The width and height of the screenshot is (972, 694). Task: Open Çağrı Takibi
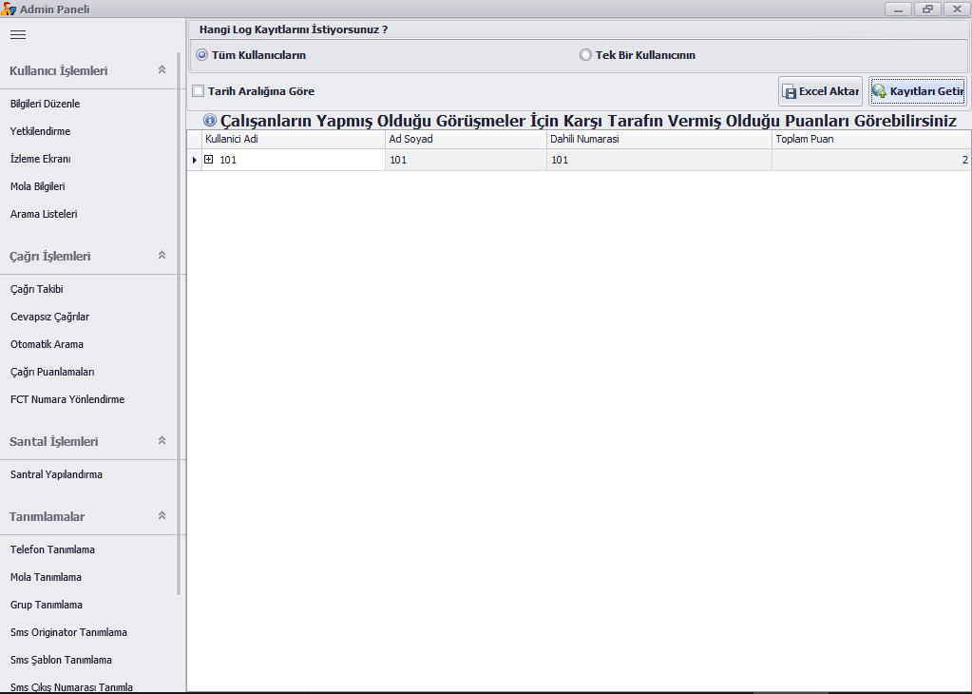(x=36, y=289)
